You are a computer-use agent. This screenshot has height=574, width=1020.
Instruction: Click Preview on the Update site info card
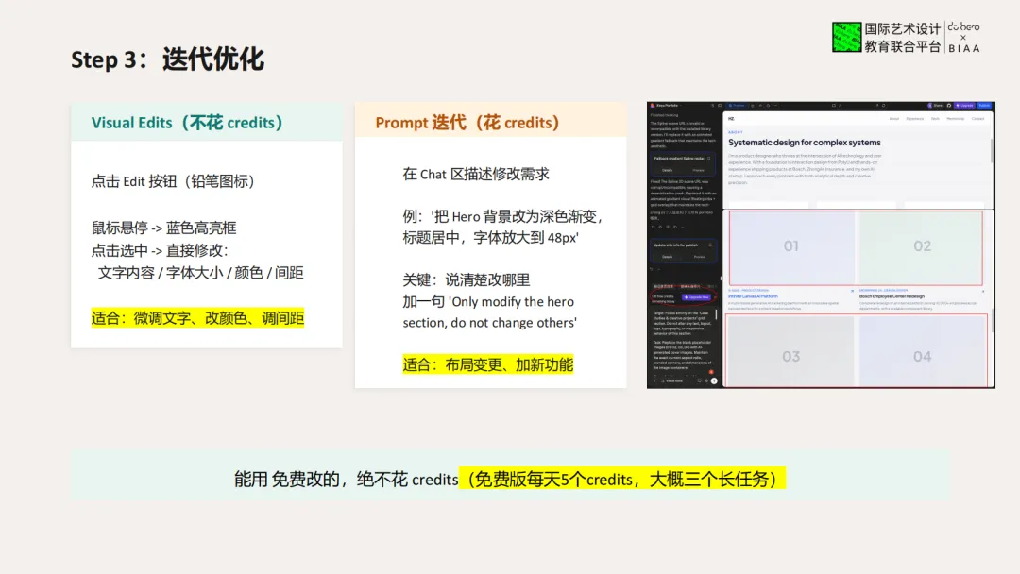[x=699, y=257]
